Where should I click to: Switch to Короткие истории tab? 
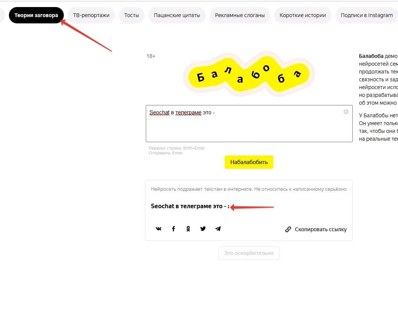pyautogui.click(x=303, y=15)
